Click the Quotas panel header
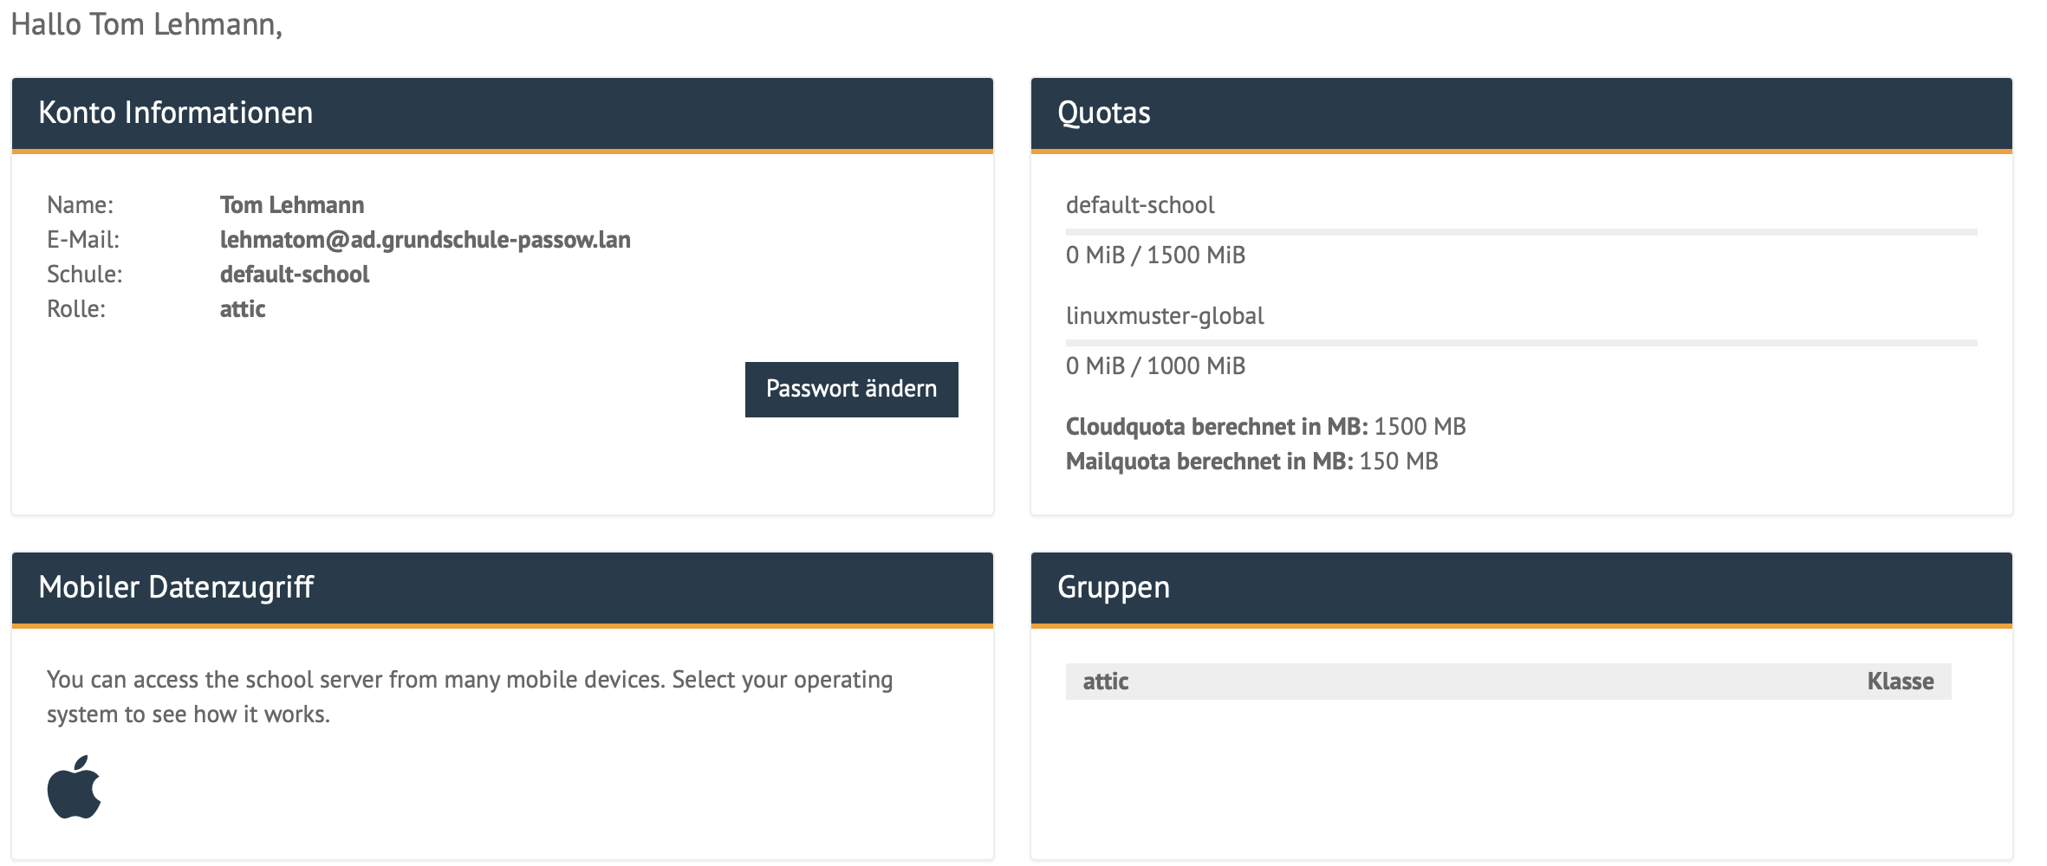This screenshot has height=866, width=2047. pos(1521,113)
